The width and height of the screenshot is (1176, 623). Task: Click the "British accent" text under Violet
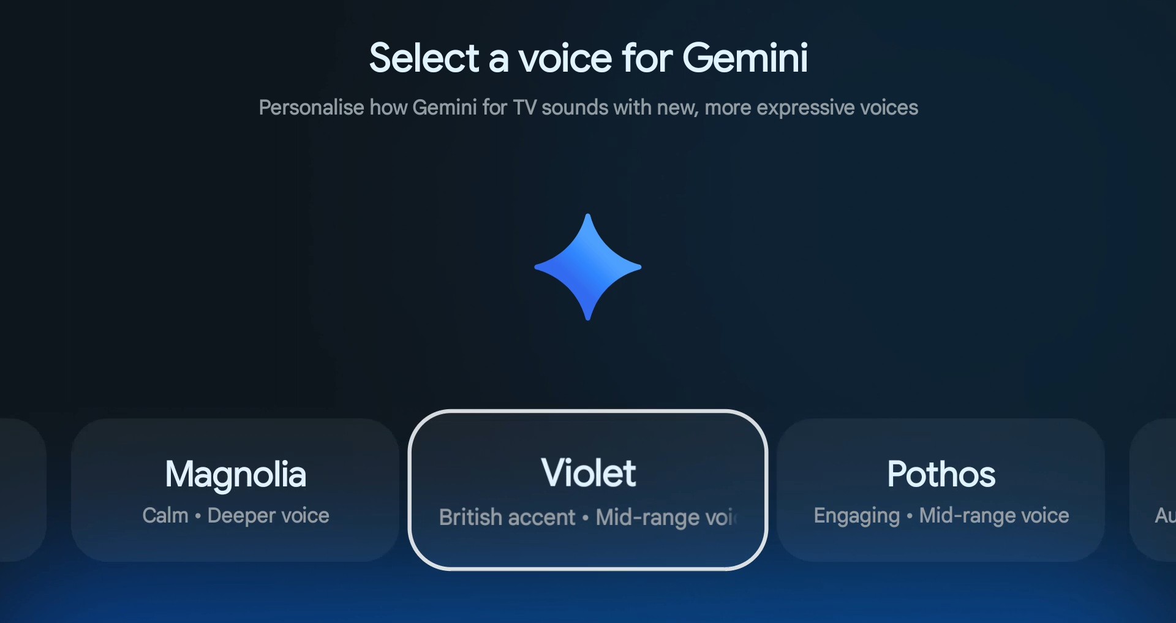[x=507, y=518]
